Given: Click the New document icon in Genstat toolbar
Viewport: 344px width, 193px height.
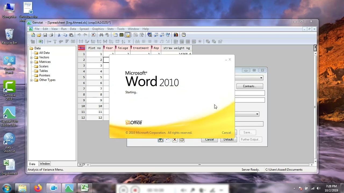Looking at the screenshot, I should click(x=33, y=35).
